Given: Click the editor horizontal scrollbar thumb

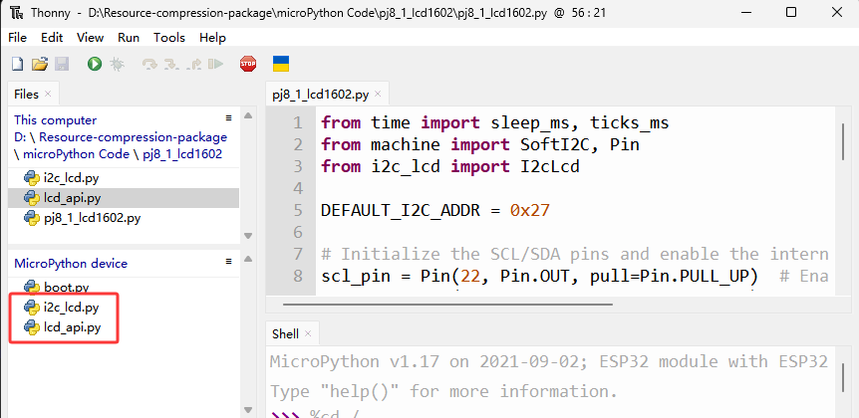Looking at the screenshot, I should click(447, 304).
